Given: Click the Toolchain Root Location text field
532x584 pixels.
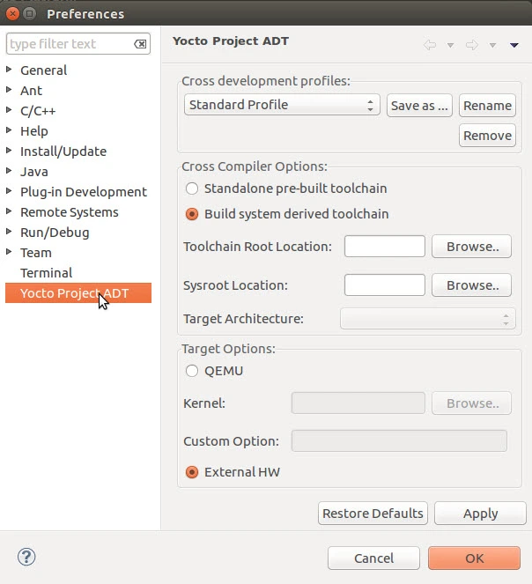Looking at the screenshot, I should pos(384,247).
